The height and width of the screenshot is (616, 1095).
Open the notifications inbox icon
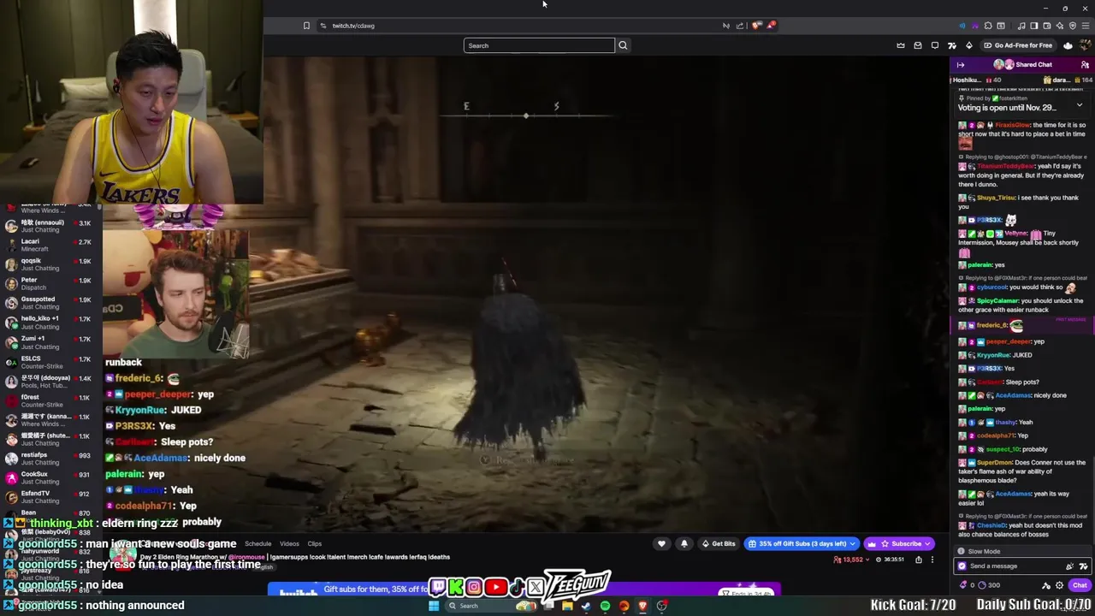pos(918,45)
